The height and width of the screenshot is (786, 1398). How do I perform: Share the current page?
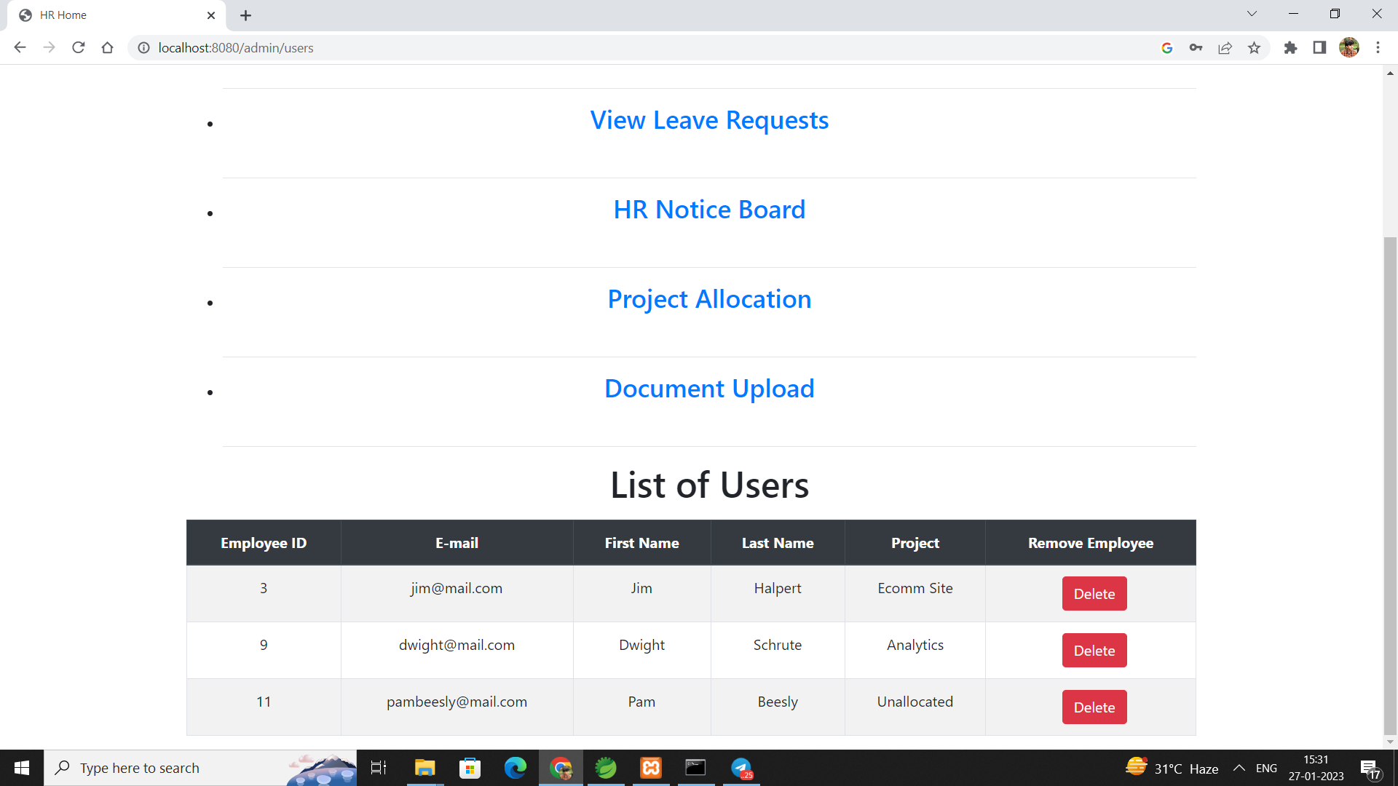[1225, 47]
